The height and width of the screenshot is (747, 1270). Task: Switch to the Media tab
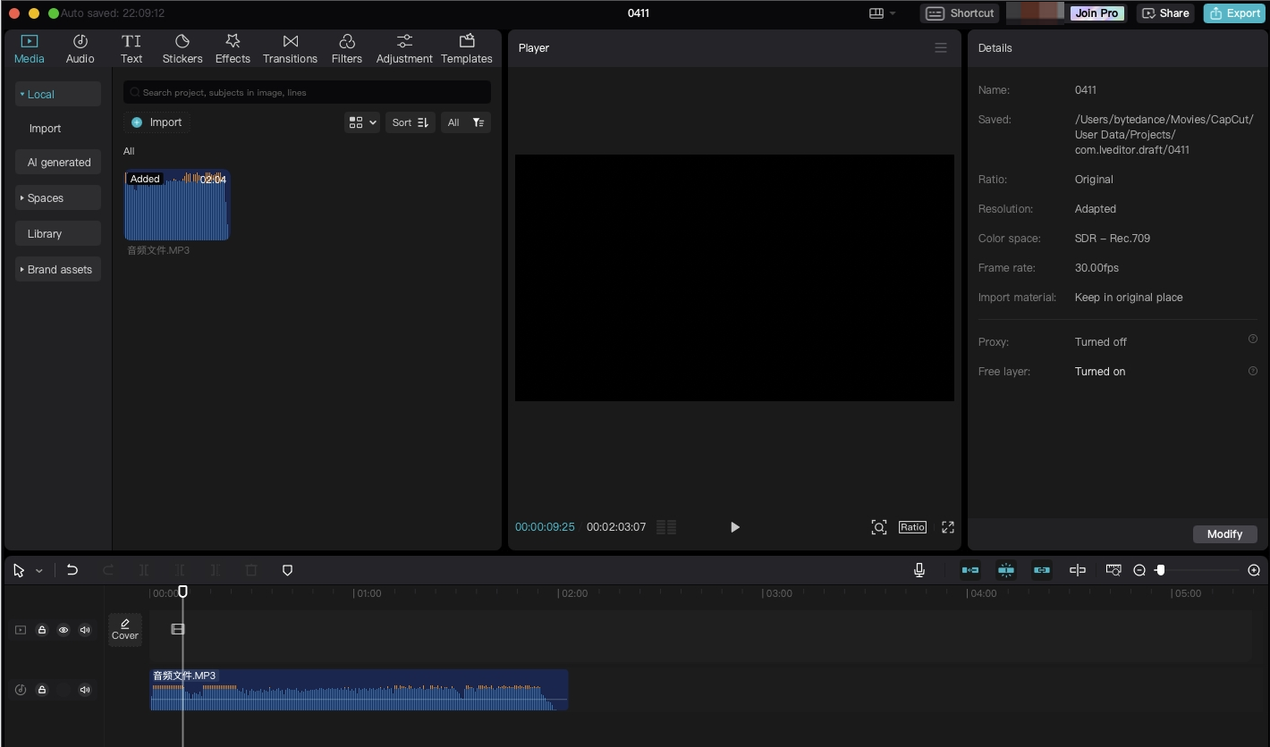point(29,47)
